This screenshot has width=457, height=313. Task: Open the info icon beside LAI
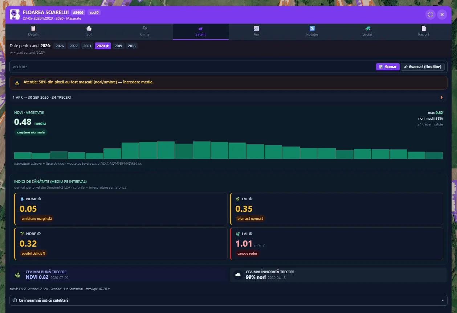coord(250,234)
